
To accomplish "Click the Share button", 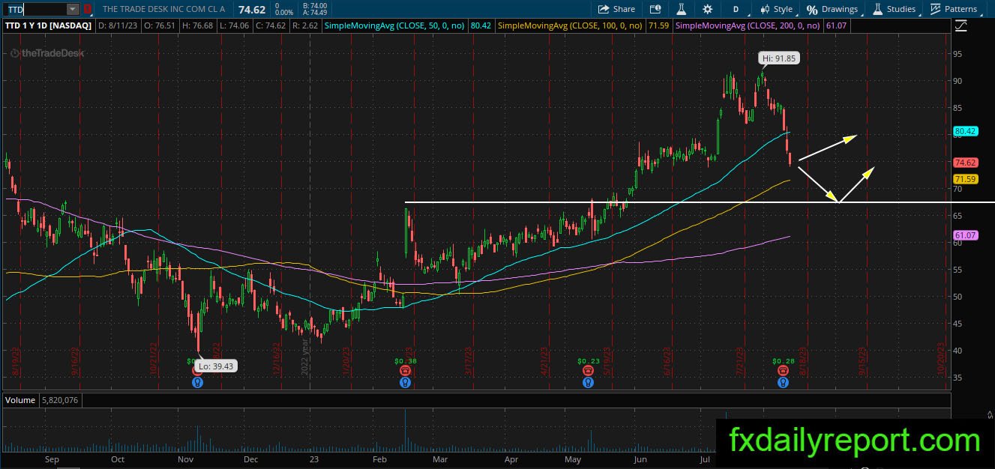I will [x=616, y=9].
